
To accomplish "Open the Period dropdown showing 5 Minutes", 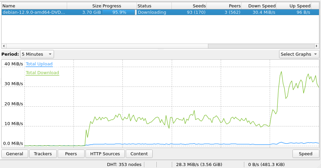I will 37,54.
